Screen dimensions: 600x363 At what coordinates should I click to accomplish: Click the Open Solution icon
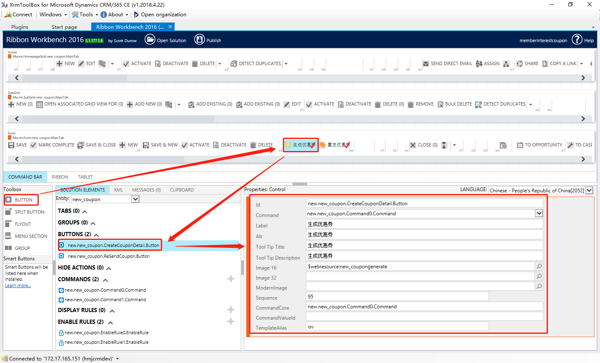pyautogui.click(x=150, y=39)
